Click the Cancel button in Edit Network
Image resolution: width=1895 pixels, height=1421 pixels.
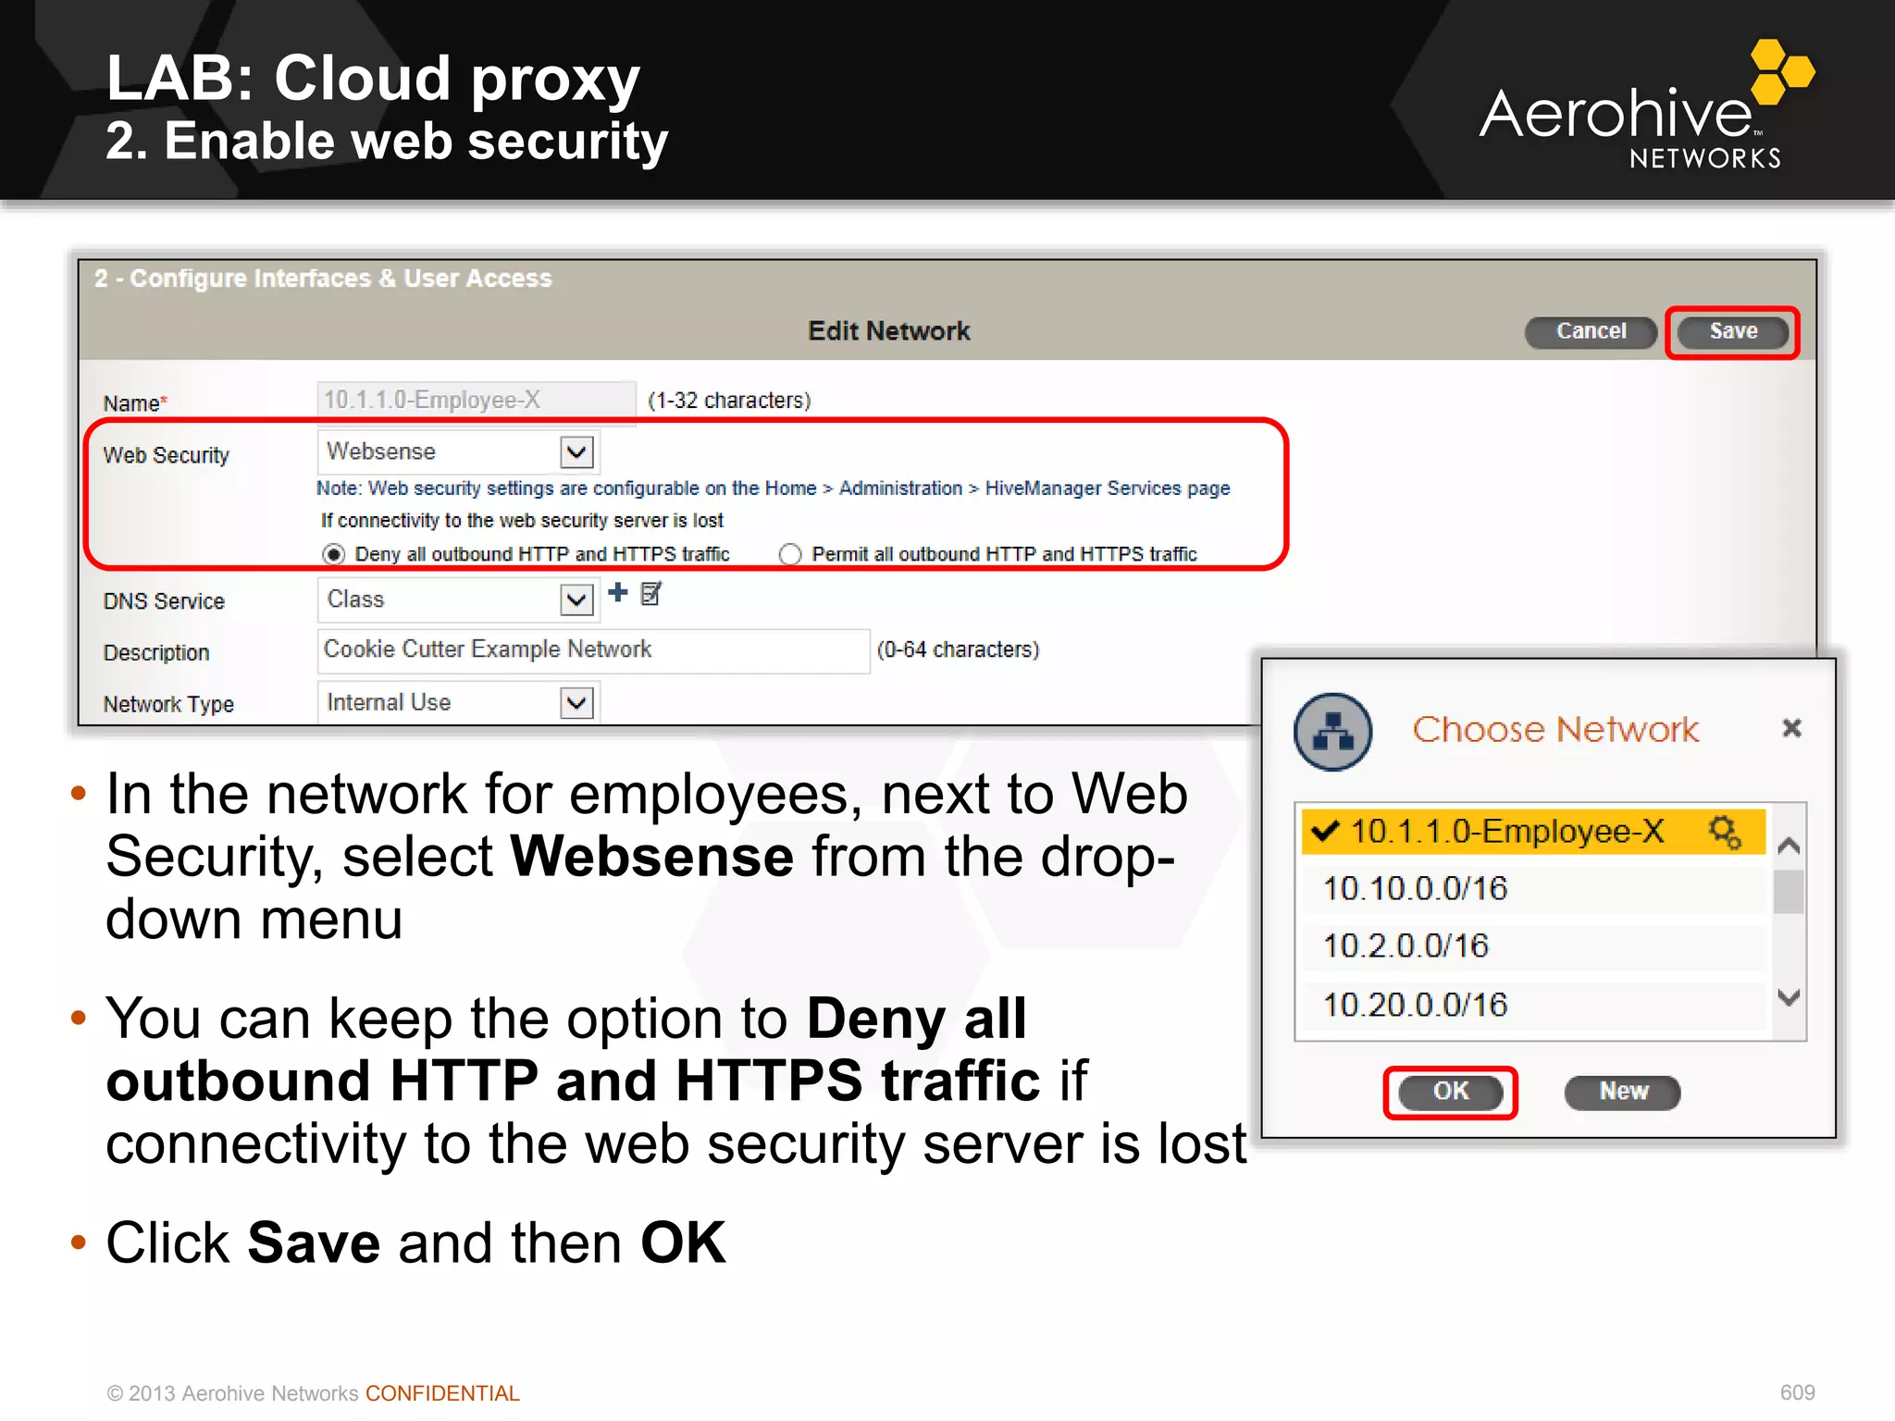[x=1591, y=331]
